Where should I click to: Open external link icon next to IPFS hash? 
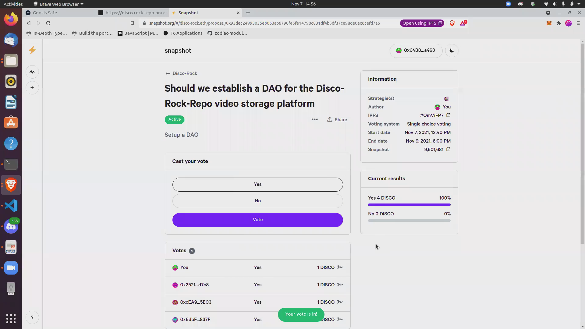point(448,115)
